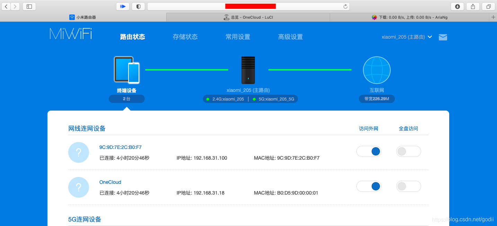497x226 pixels.
Task: Click 已连接 duration for 9C:9D:7E:2C:B0:F7
Action: (124, 158)
